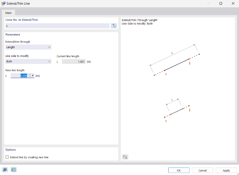Click the Options section heading
This screenshot has width=239, height=175.
[x=10, y=150]
